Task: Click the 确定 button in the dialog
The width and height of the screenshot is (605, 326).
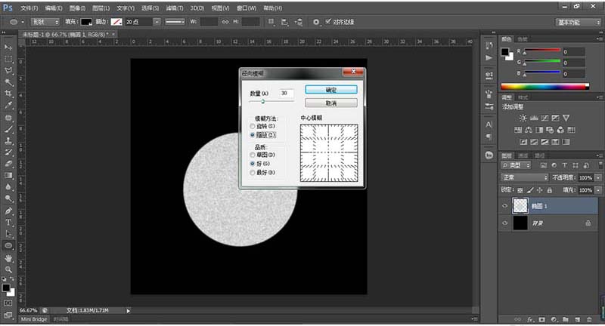Action: [330, 89]
